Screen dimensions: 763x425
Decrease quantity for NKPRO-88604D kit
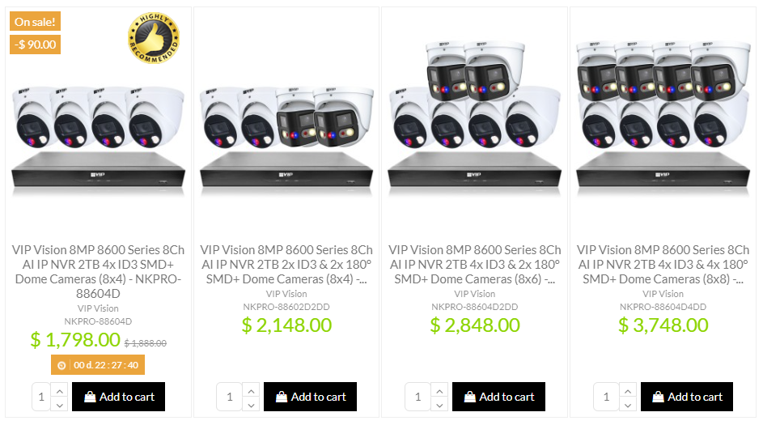pos(59,405)
